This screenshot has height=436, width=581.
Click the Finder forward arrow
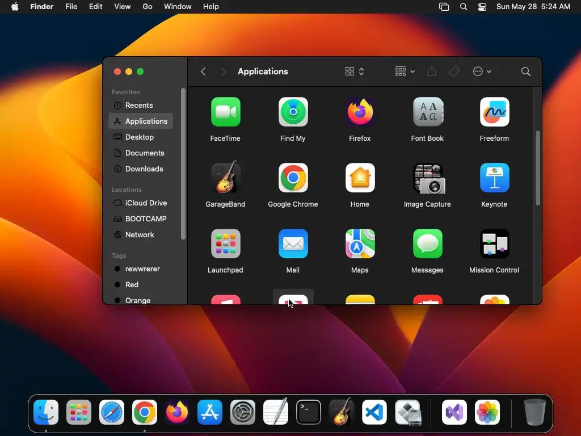224,72
